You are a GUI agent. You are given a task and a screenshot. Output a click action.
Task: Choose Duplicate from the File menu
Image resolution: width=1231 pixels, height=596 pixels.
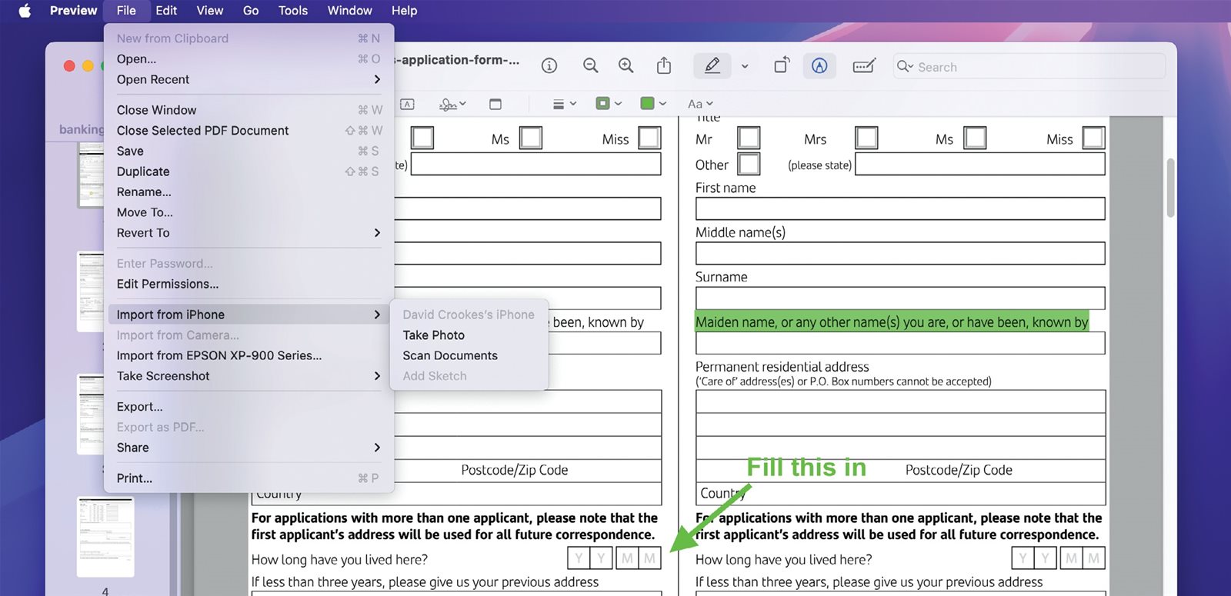click(x=249, y=171)
